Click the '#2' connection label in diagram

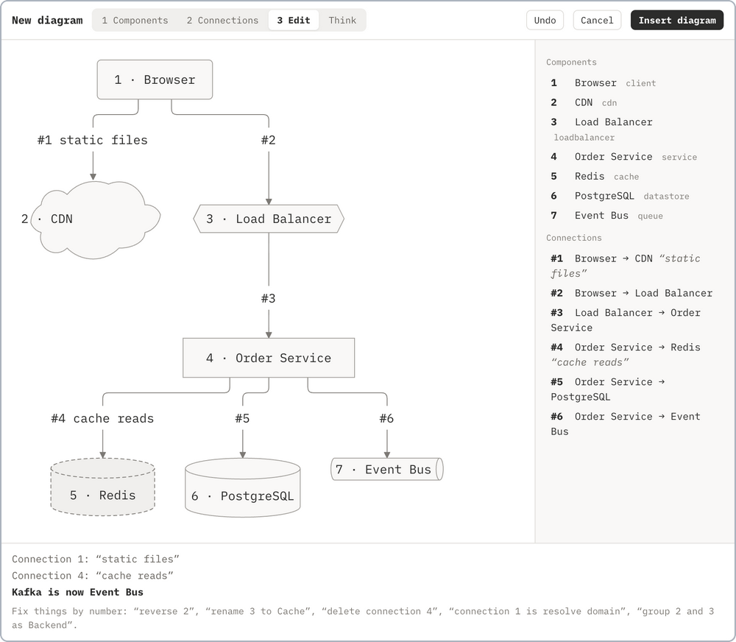[269, 140]
